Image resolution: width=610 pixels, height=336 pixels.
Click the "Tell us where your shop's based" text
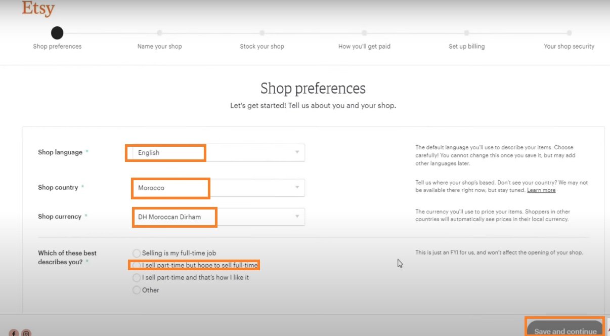502,186
